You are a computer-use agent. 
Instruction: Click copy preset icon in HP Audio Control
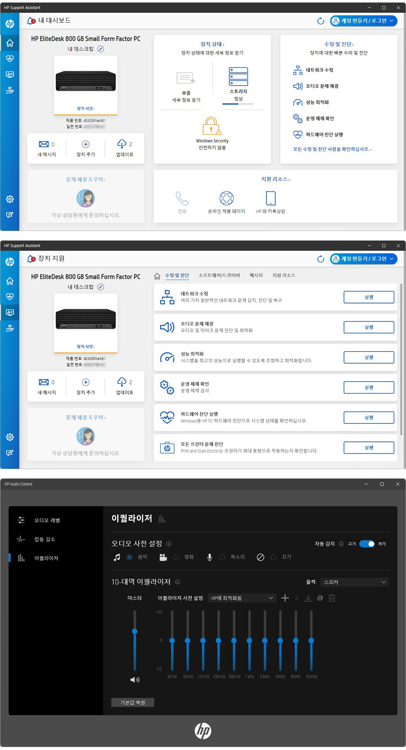(320, 598)
